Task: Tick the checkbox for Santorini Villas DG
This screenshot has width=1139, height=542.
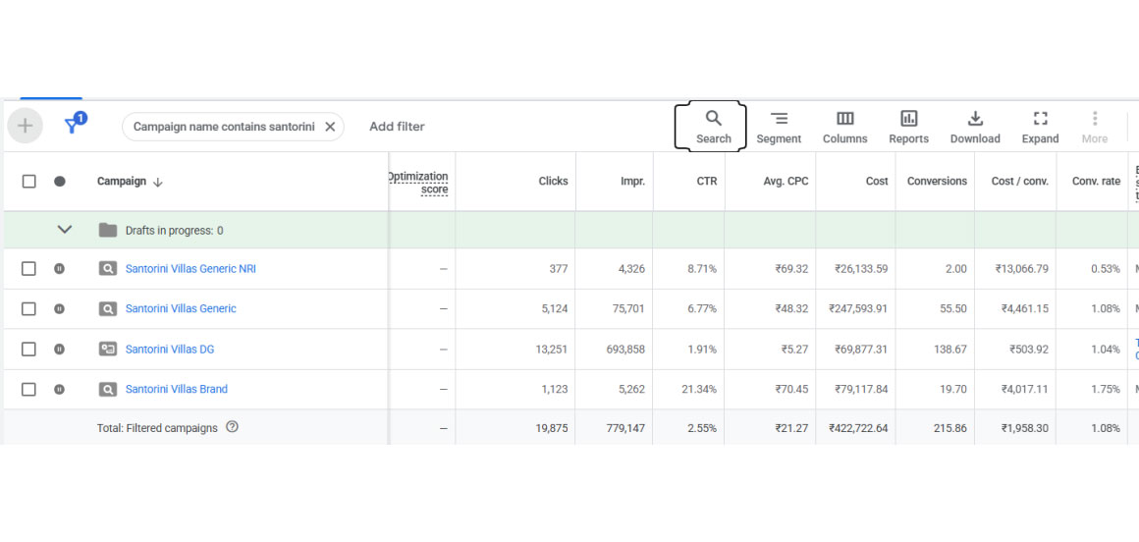Action: coord(29,350)
